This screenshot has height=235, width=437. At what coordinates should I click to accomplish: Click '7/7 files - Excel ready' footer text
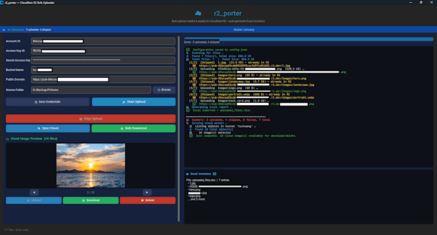click(x=16, y=230)
